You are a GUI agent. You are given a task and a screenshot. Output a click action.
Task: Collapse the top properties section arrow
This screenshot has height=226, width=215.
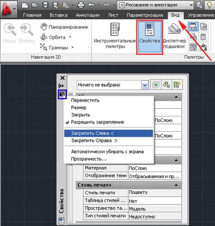tap(176, 97)
